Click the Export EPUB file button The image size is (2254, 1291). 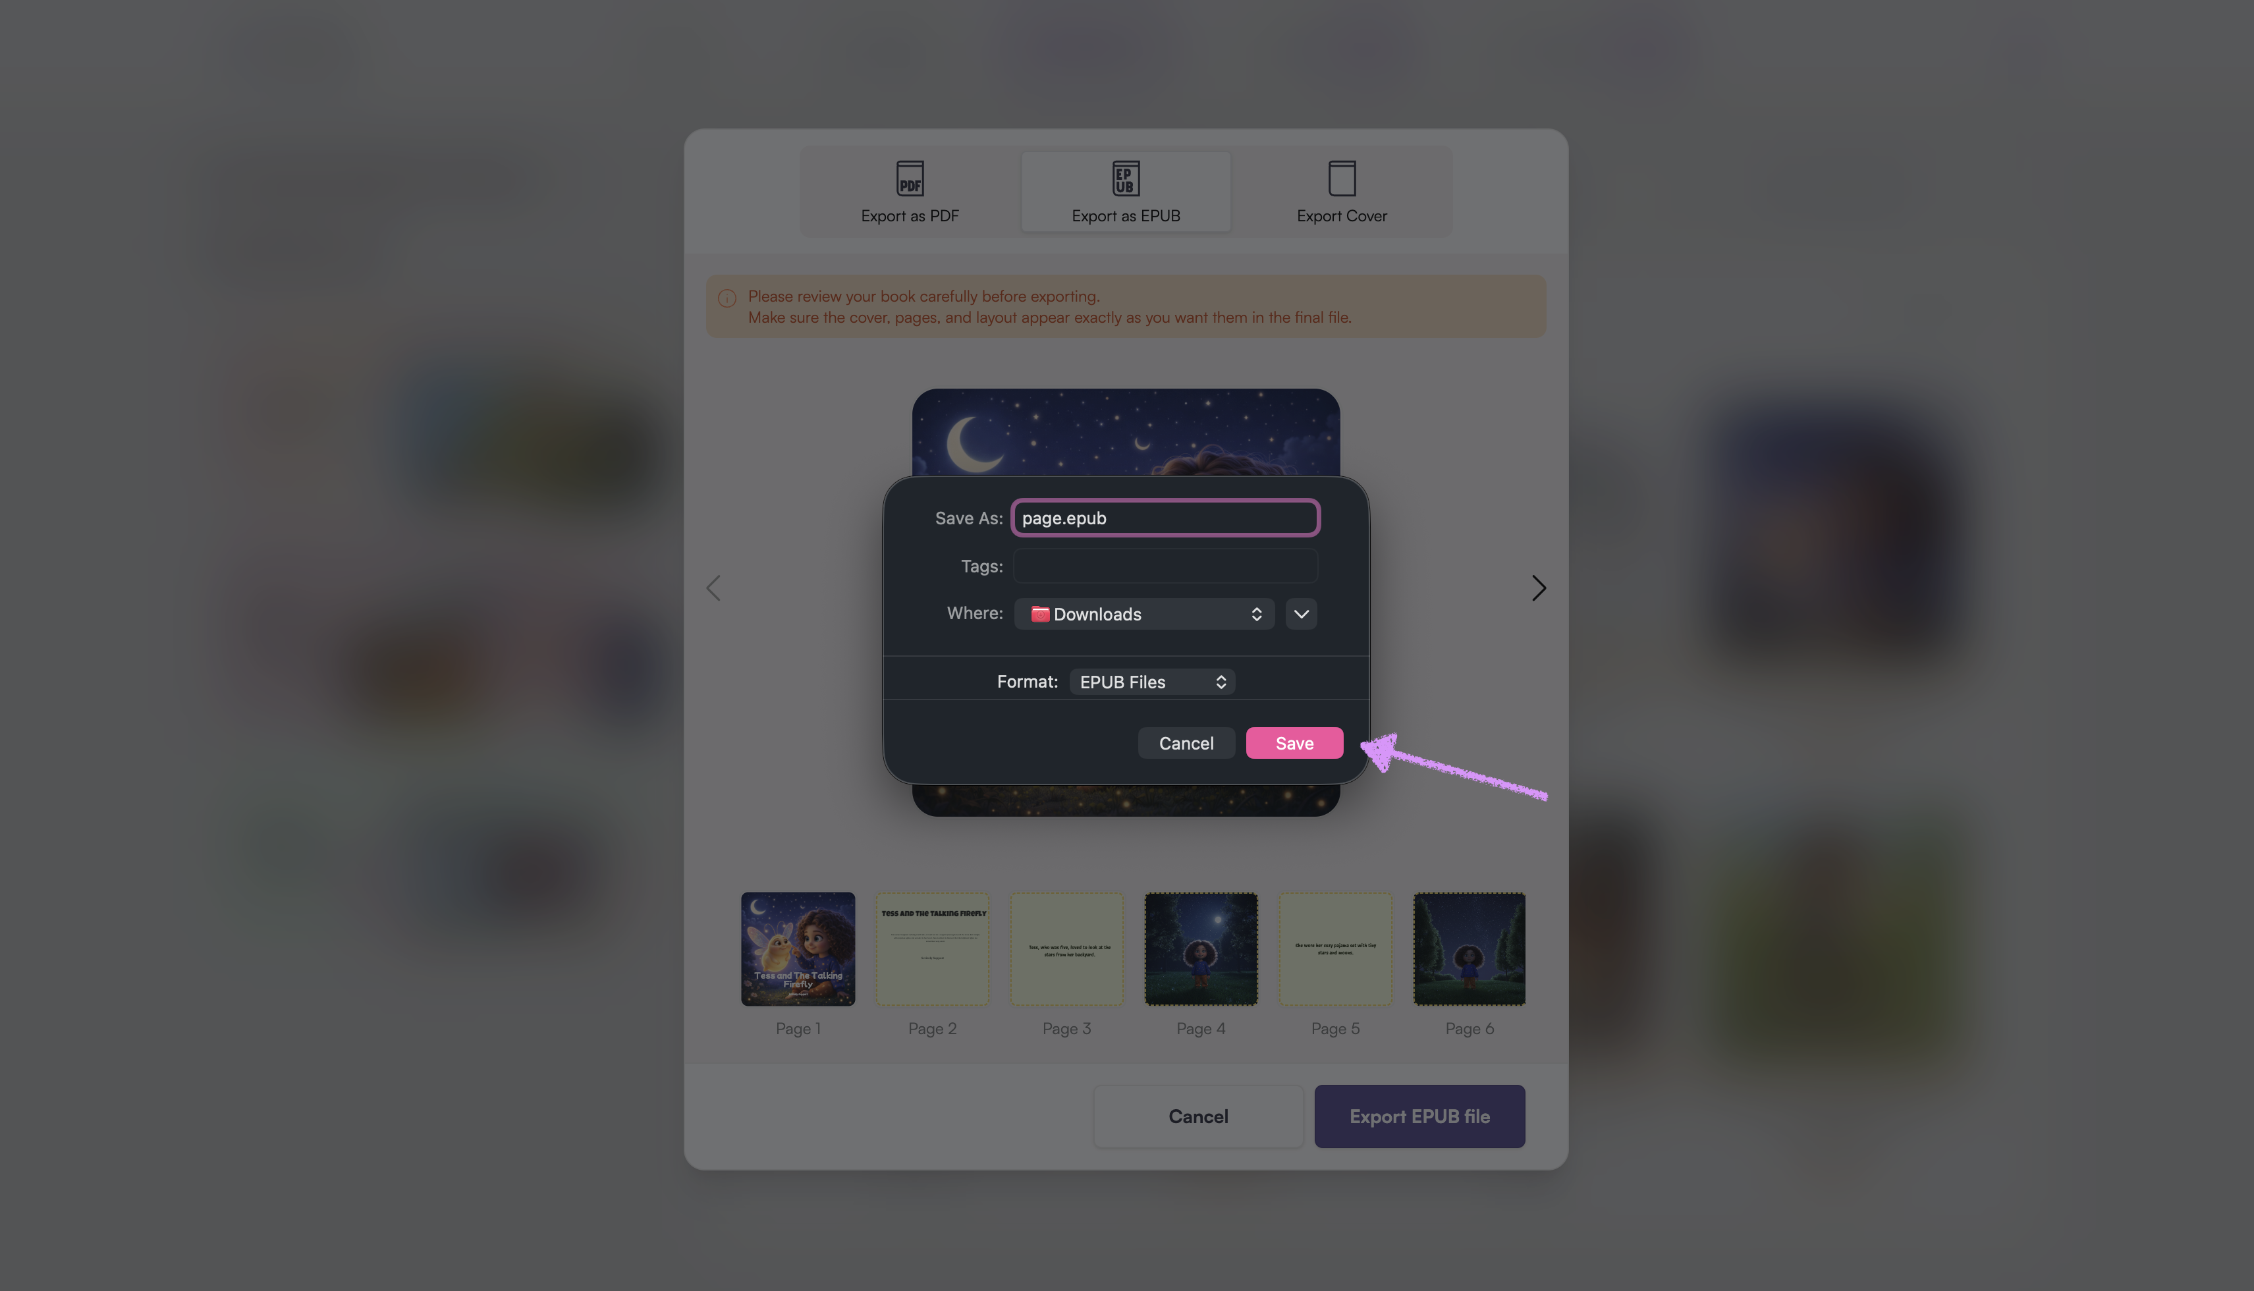[x=1419, y=1116]
